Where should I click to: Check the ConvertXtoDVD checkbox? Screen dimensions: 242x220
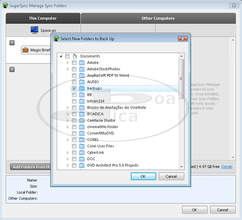[74, 133]
